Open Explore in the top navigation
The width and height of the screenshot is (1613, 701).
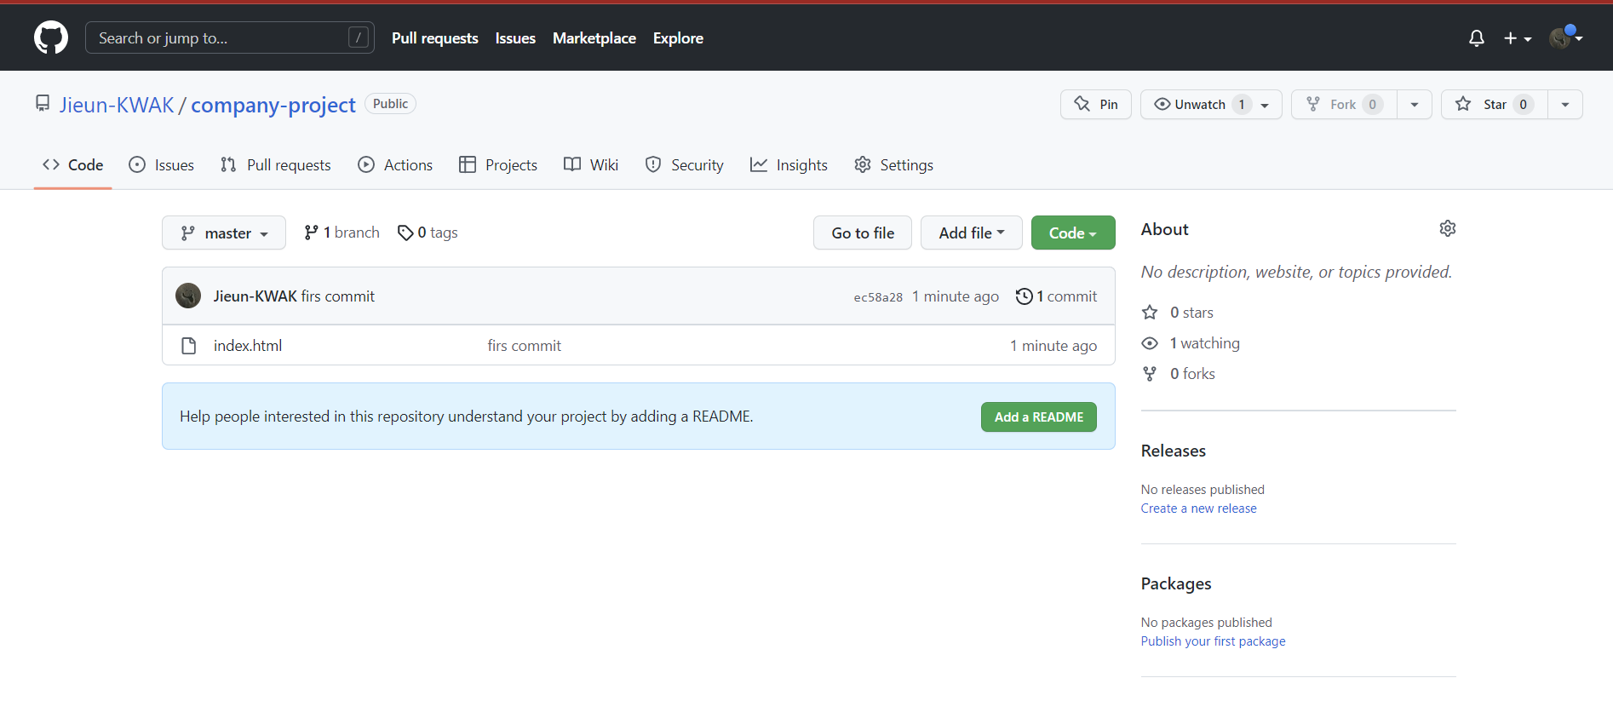[678, 38]
